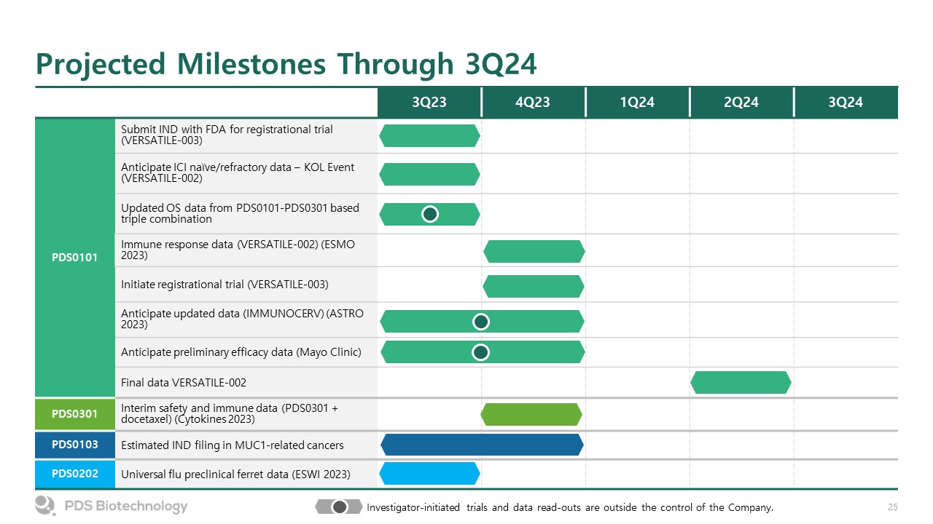Click the text 'Updated OS data from PDS0101-PDS0301 based'
Image resolution: width=933 pixels, height=524 pixels.
[240, 208]
